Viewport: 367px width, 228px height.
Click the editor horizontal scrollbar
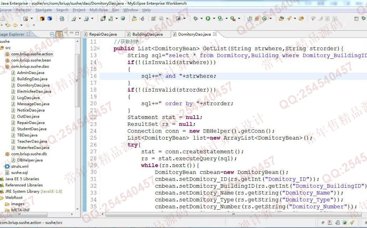(x=233, y=214)
